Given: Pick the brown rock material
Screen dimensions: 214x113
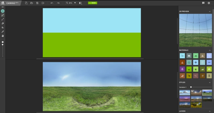Looking at the screenshot, I should tap(182, 76).
